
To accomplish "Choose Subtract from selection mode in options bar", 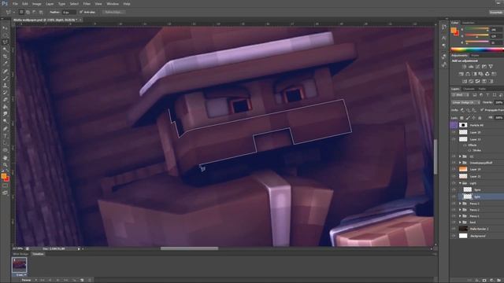I will coord(35,13).
